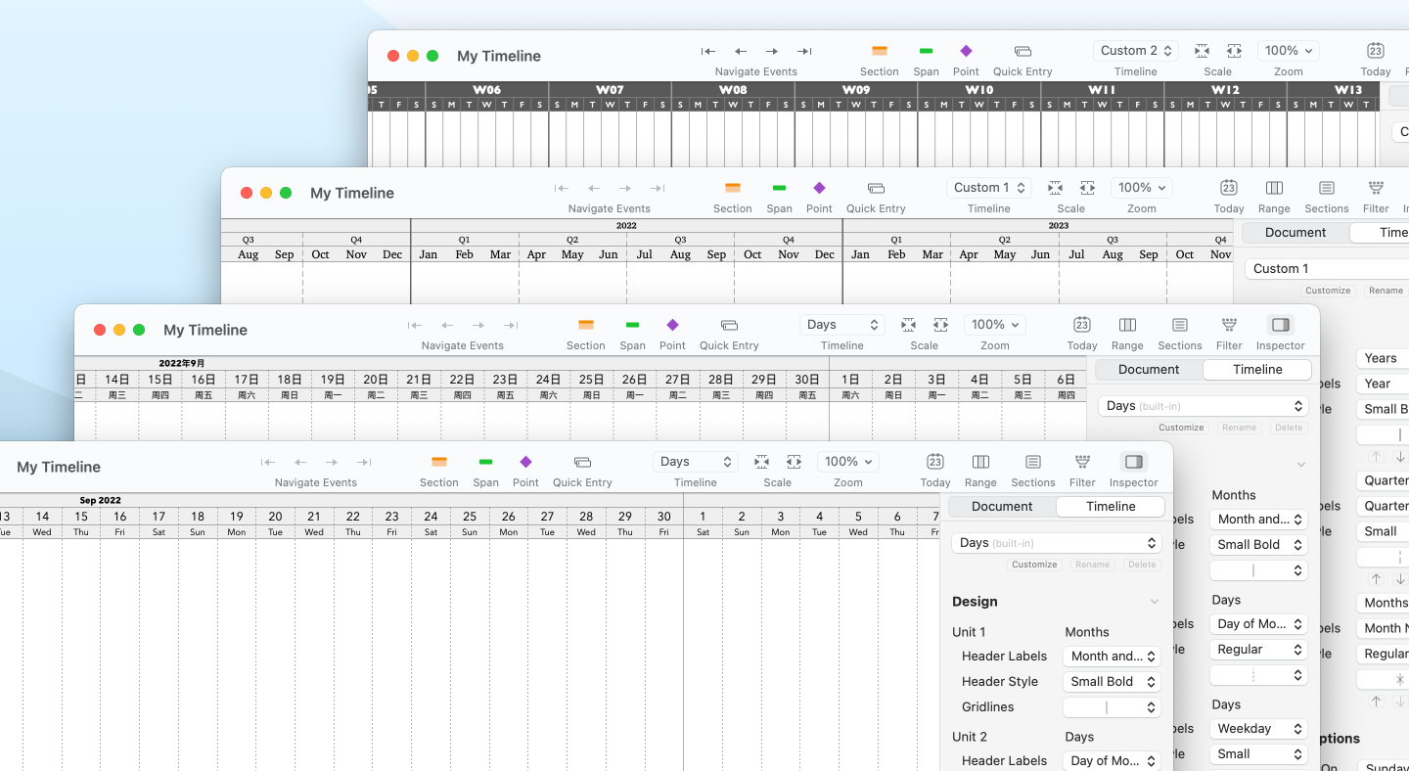The image size is (1409, 771).
Task: Click the Sep 2022 month header
Action: [100, 499]
